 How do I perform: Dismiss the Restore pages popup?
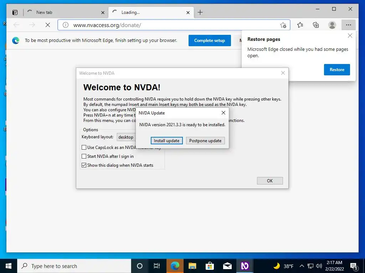350,36
